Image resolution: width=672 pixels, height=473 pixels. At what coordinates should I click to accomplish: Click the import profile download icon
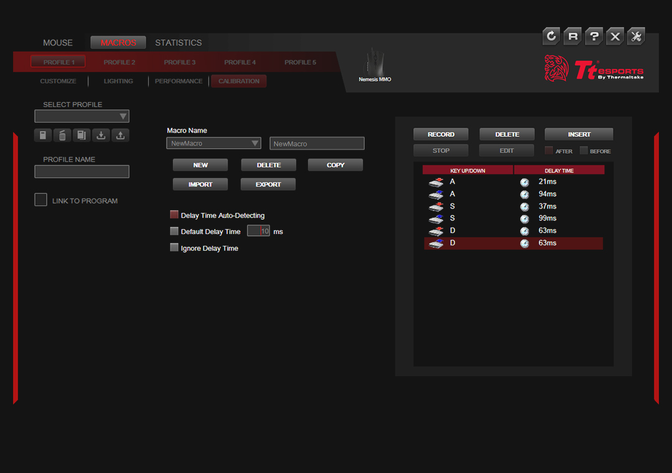(101, 135)
